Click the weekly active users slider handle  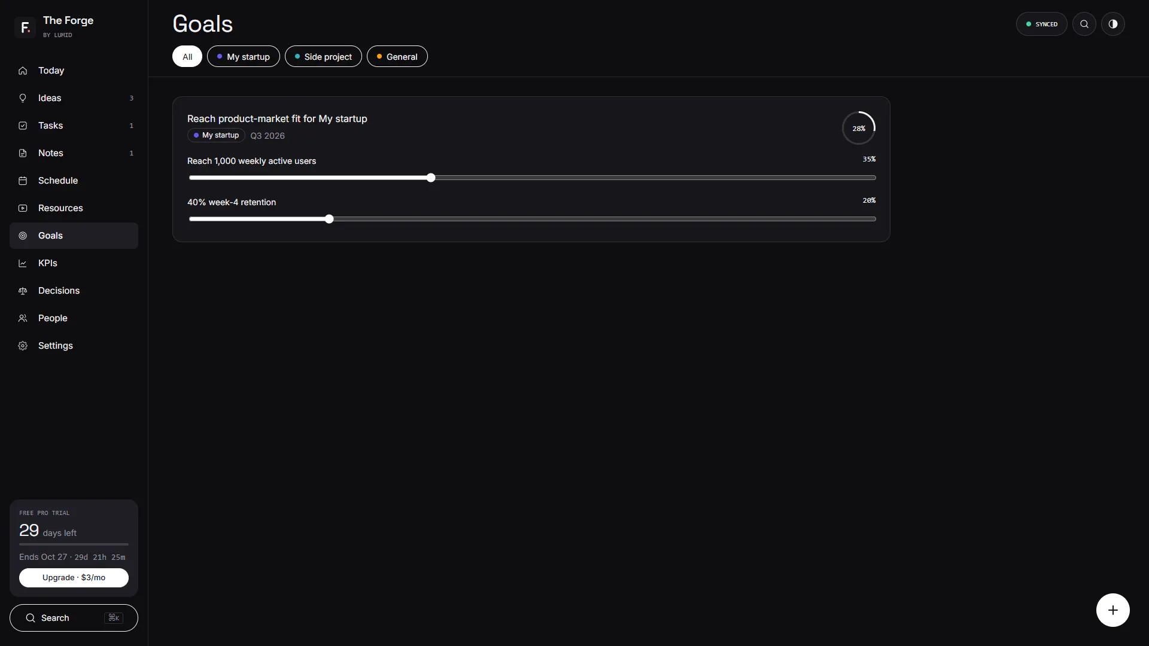click(431, 178)
